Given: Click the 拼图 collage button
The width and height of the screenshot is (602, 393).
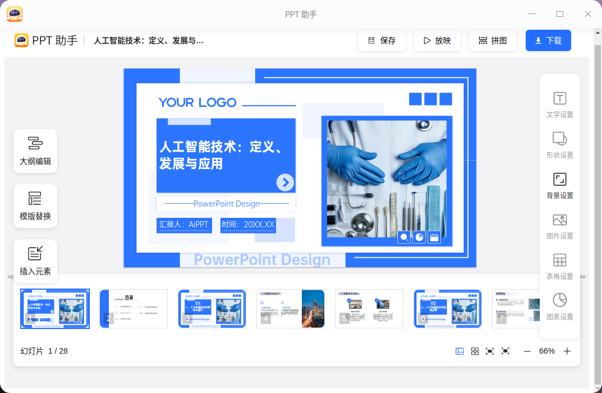Looking at the screenshot, I should pos(493,40).
